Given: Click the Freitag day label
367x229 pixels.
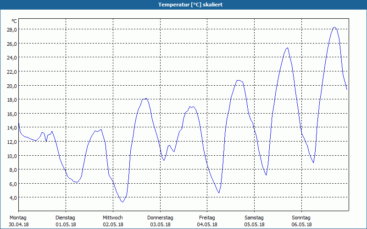Looking at the screenshot, I should (x=207, y=218).
